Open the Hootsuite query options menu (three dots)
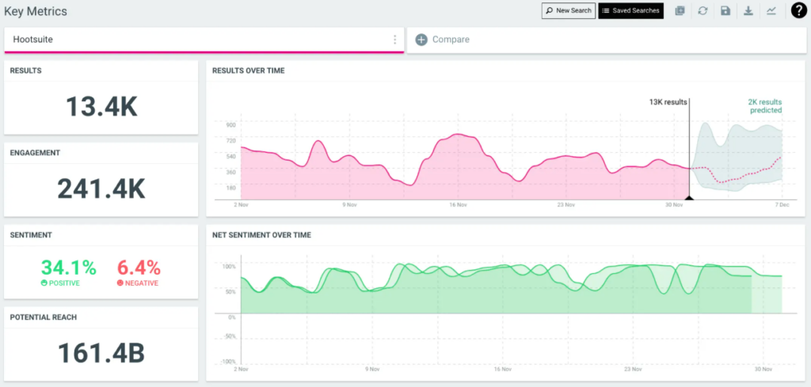The height and width of the screenshot is (387, 811). pyautogui.click(x=394, y=40)
